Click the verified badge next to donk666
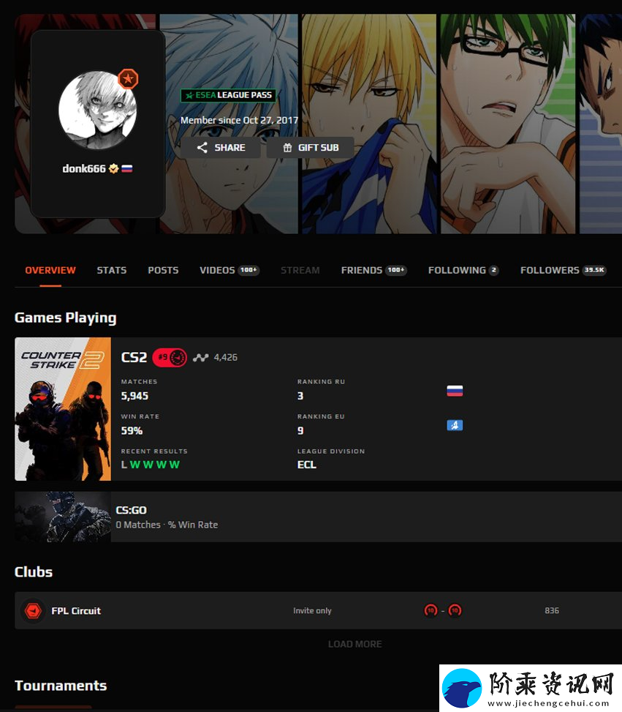622x712 pixels. point(113,168)
